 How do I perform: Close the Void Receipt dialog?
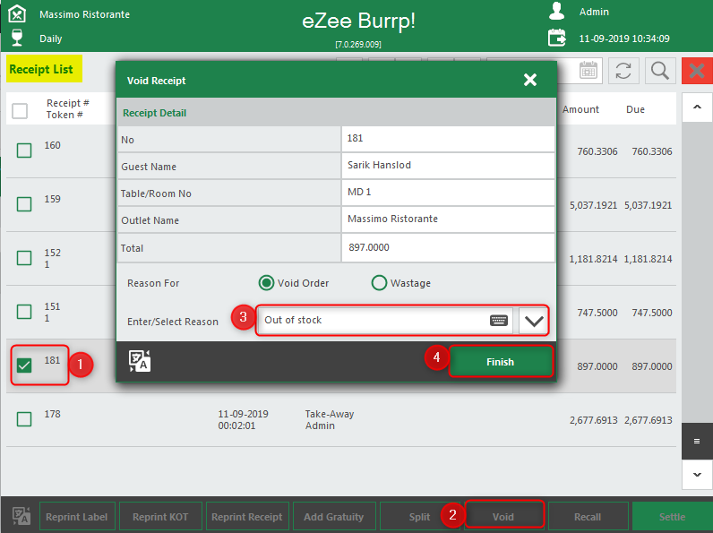pos(530,80)
